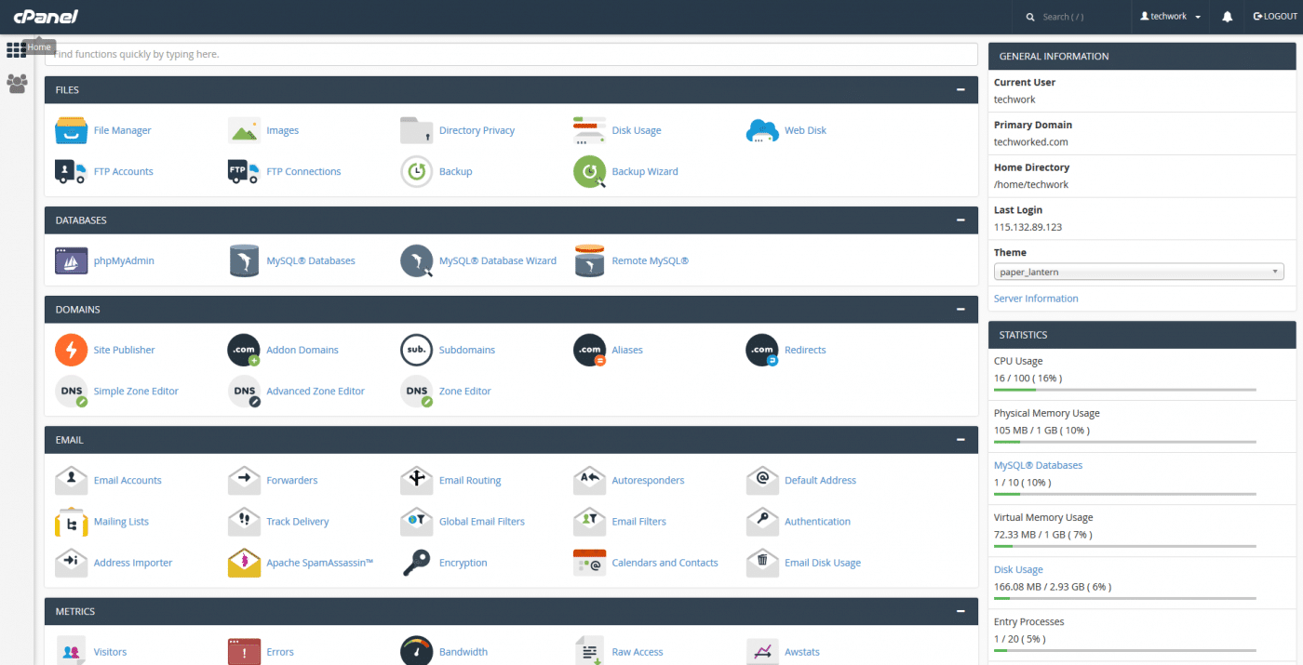Click the Home icon in left sidebar
Screen dimensions: 1303x665
coord(16,48)
